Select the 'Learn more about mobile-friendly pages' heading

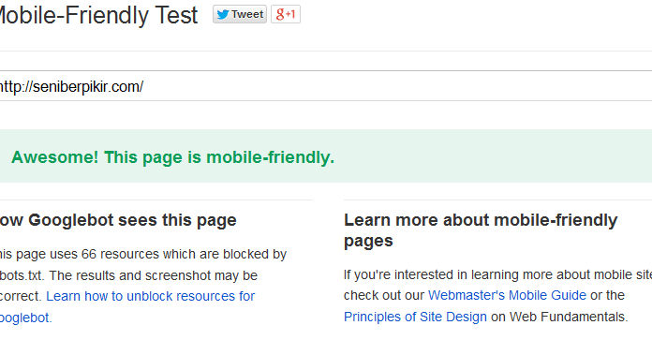click(x=481, y=230)
